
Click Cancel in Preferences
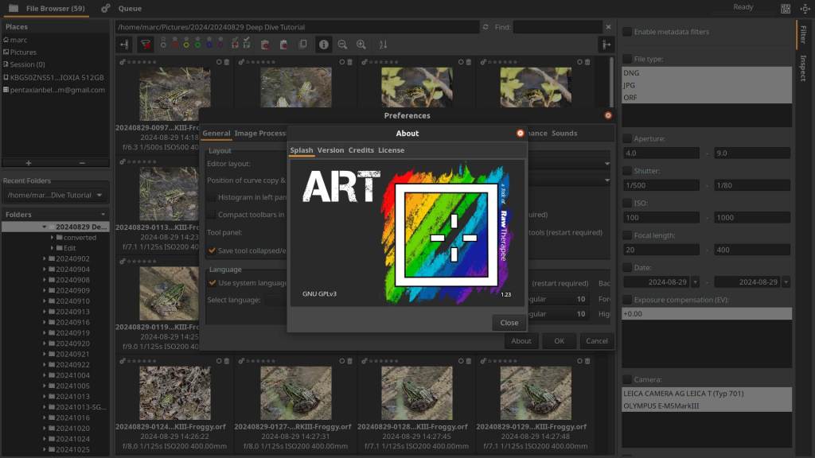597,341
